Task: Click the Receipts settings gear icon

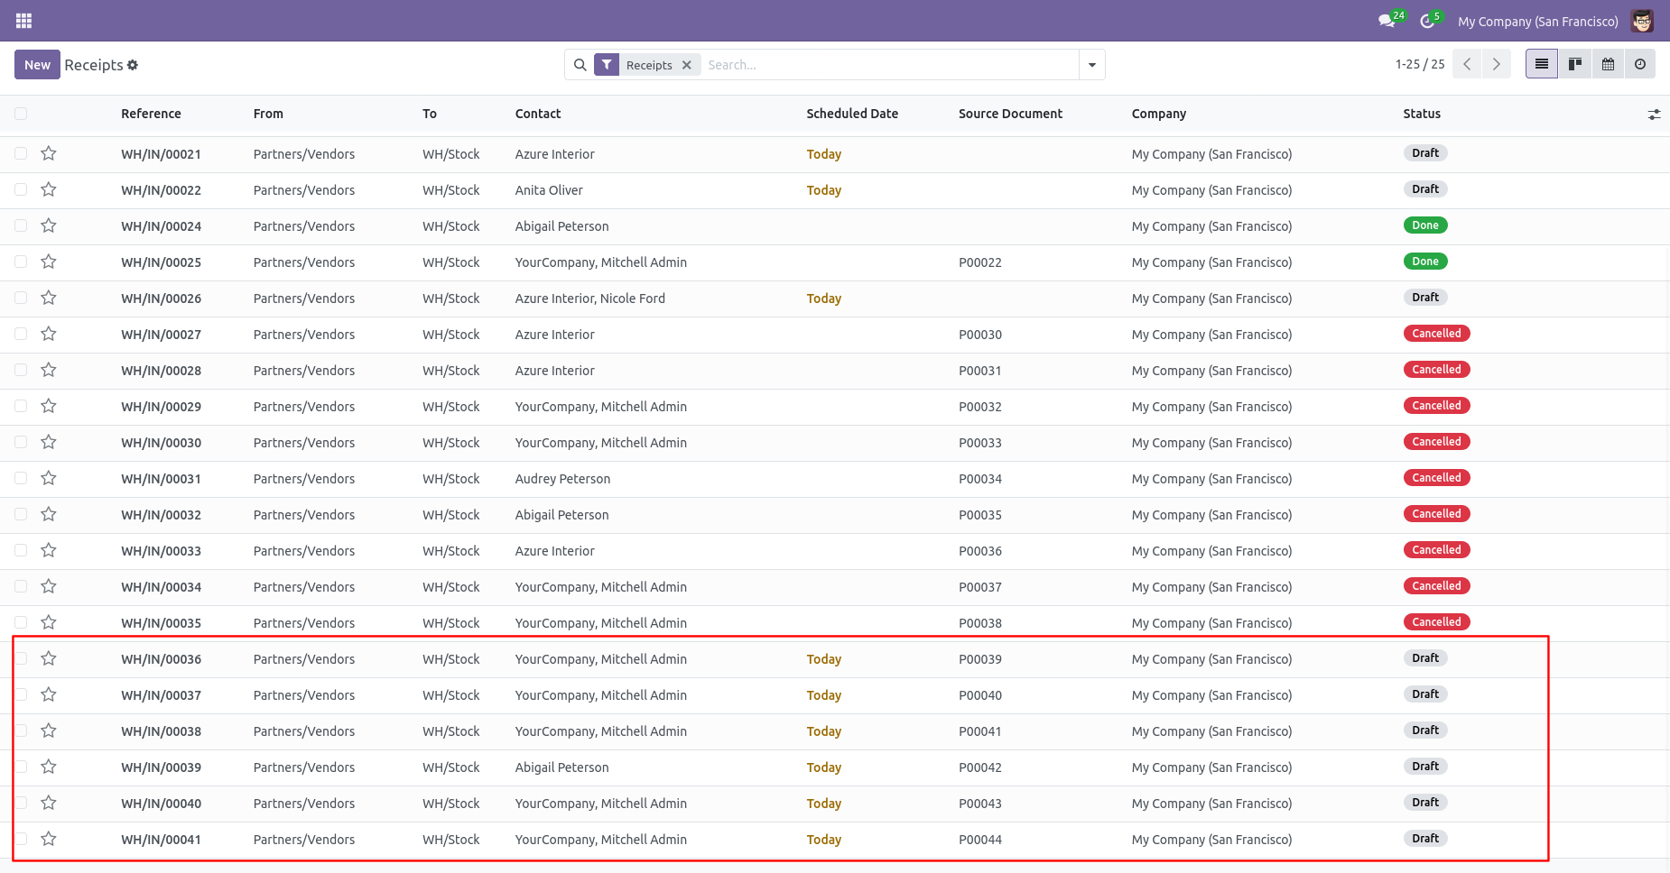Action: tap(133, 65)
